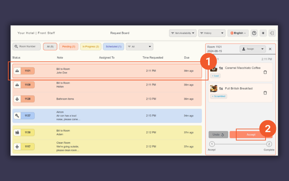289x181 pixels.
Task: Expand the All filter dropdown
Action: click(139, 47)
